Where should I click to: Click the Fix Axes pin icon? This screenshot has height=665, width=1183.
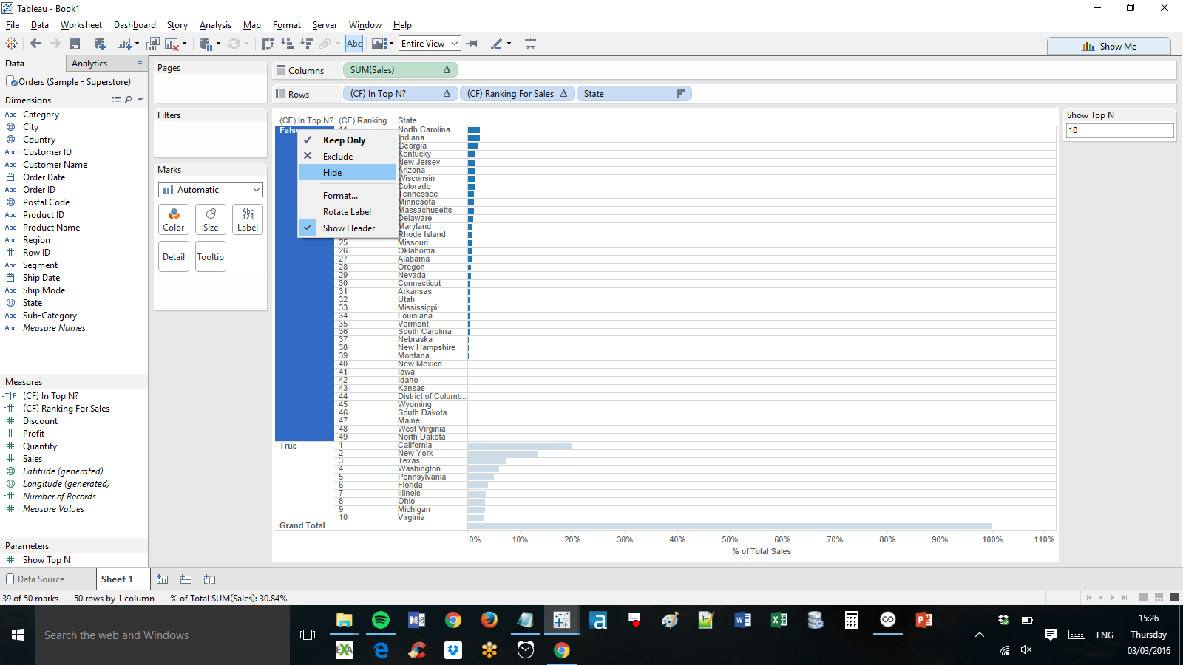pos(472,44)
